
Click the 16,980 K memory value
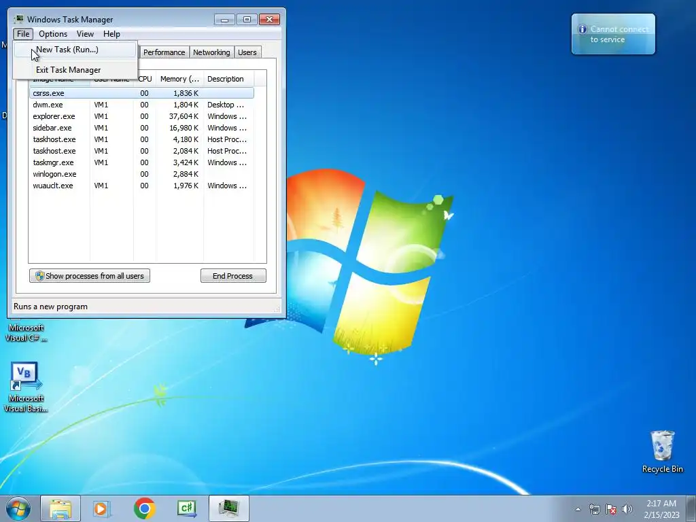[184, 128]
